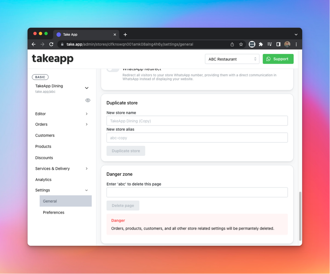Open the Chrome three-dot menu

[x=296, y=44]
